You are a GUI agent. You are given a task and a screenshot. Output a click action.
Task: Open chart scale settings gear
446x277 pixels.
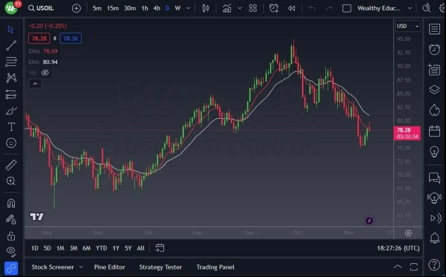408,233
